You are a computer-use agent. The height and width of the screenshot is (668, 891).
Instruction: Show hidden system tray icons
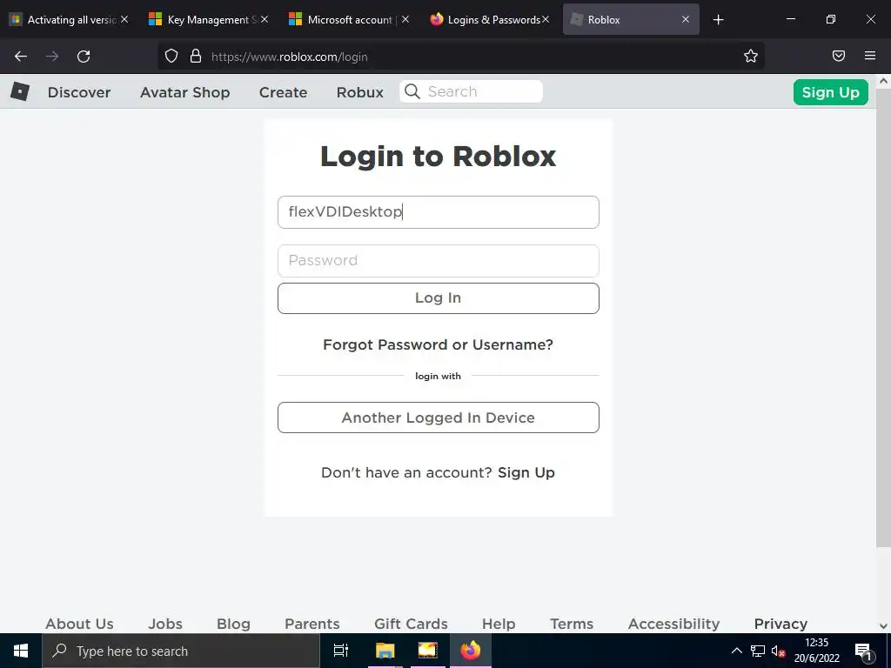tap(736, 651)
